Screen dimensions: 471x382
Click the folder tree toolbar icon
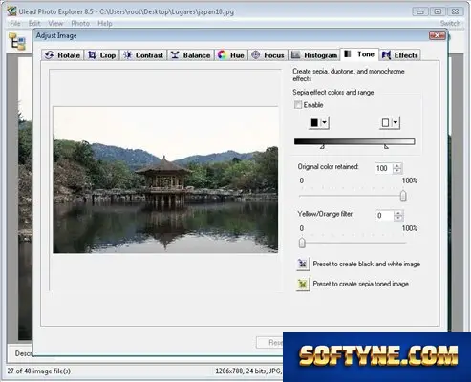click(x=17, y=41)
